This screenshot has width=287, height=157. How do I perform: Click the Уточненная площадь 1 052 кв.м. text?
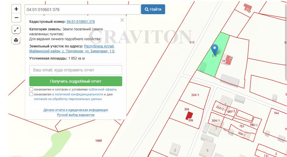pos(57,58)
